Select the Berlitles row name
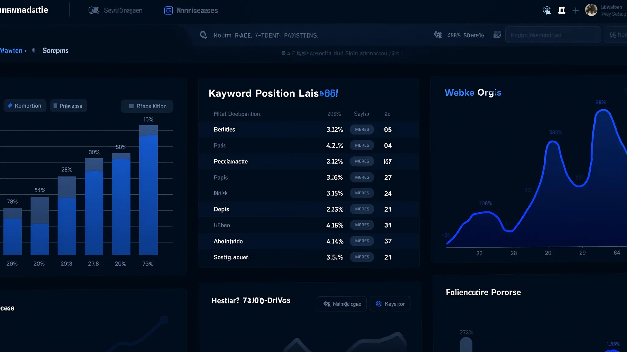 pos(224,129)
